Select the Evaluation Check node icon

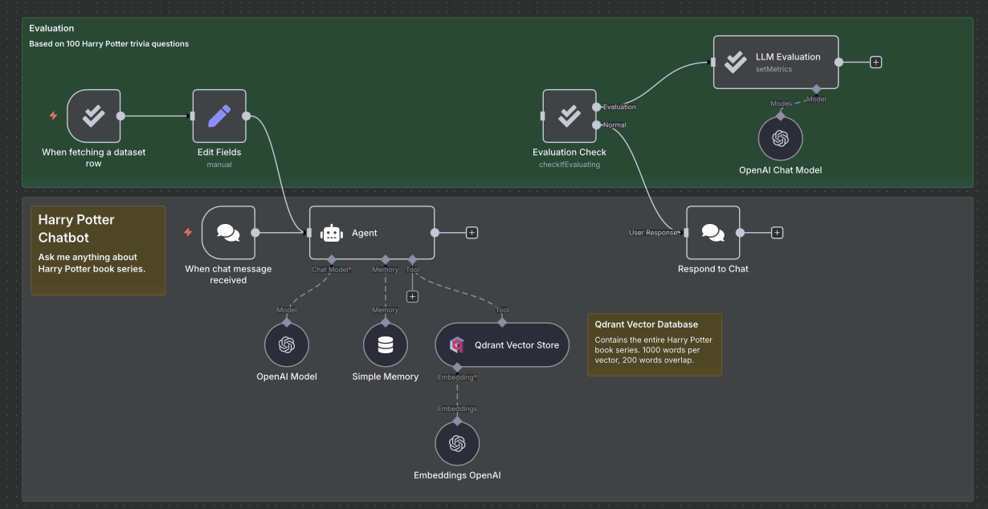pos(570,116)
